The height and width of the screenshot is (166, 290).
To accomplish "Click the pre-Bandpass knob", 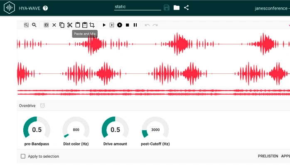I will pyautogui.click(x=37, y=129).
